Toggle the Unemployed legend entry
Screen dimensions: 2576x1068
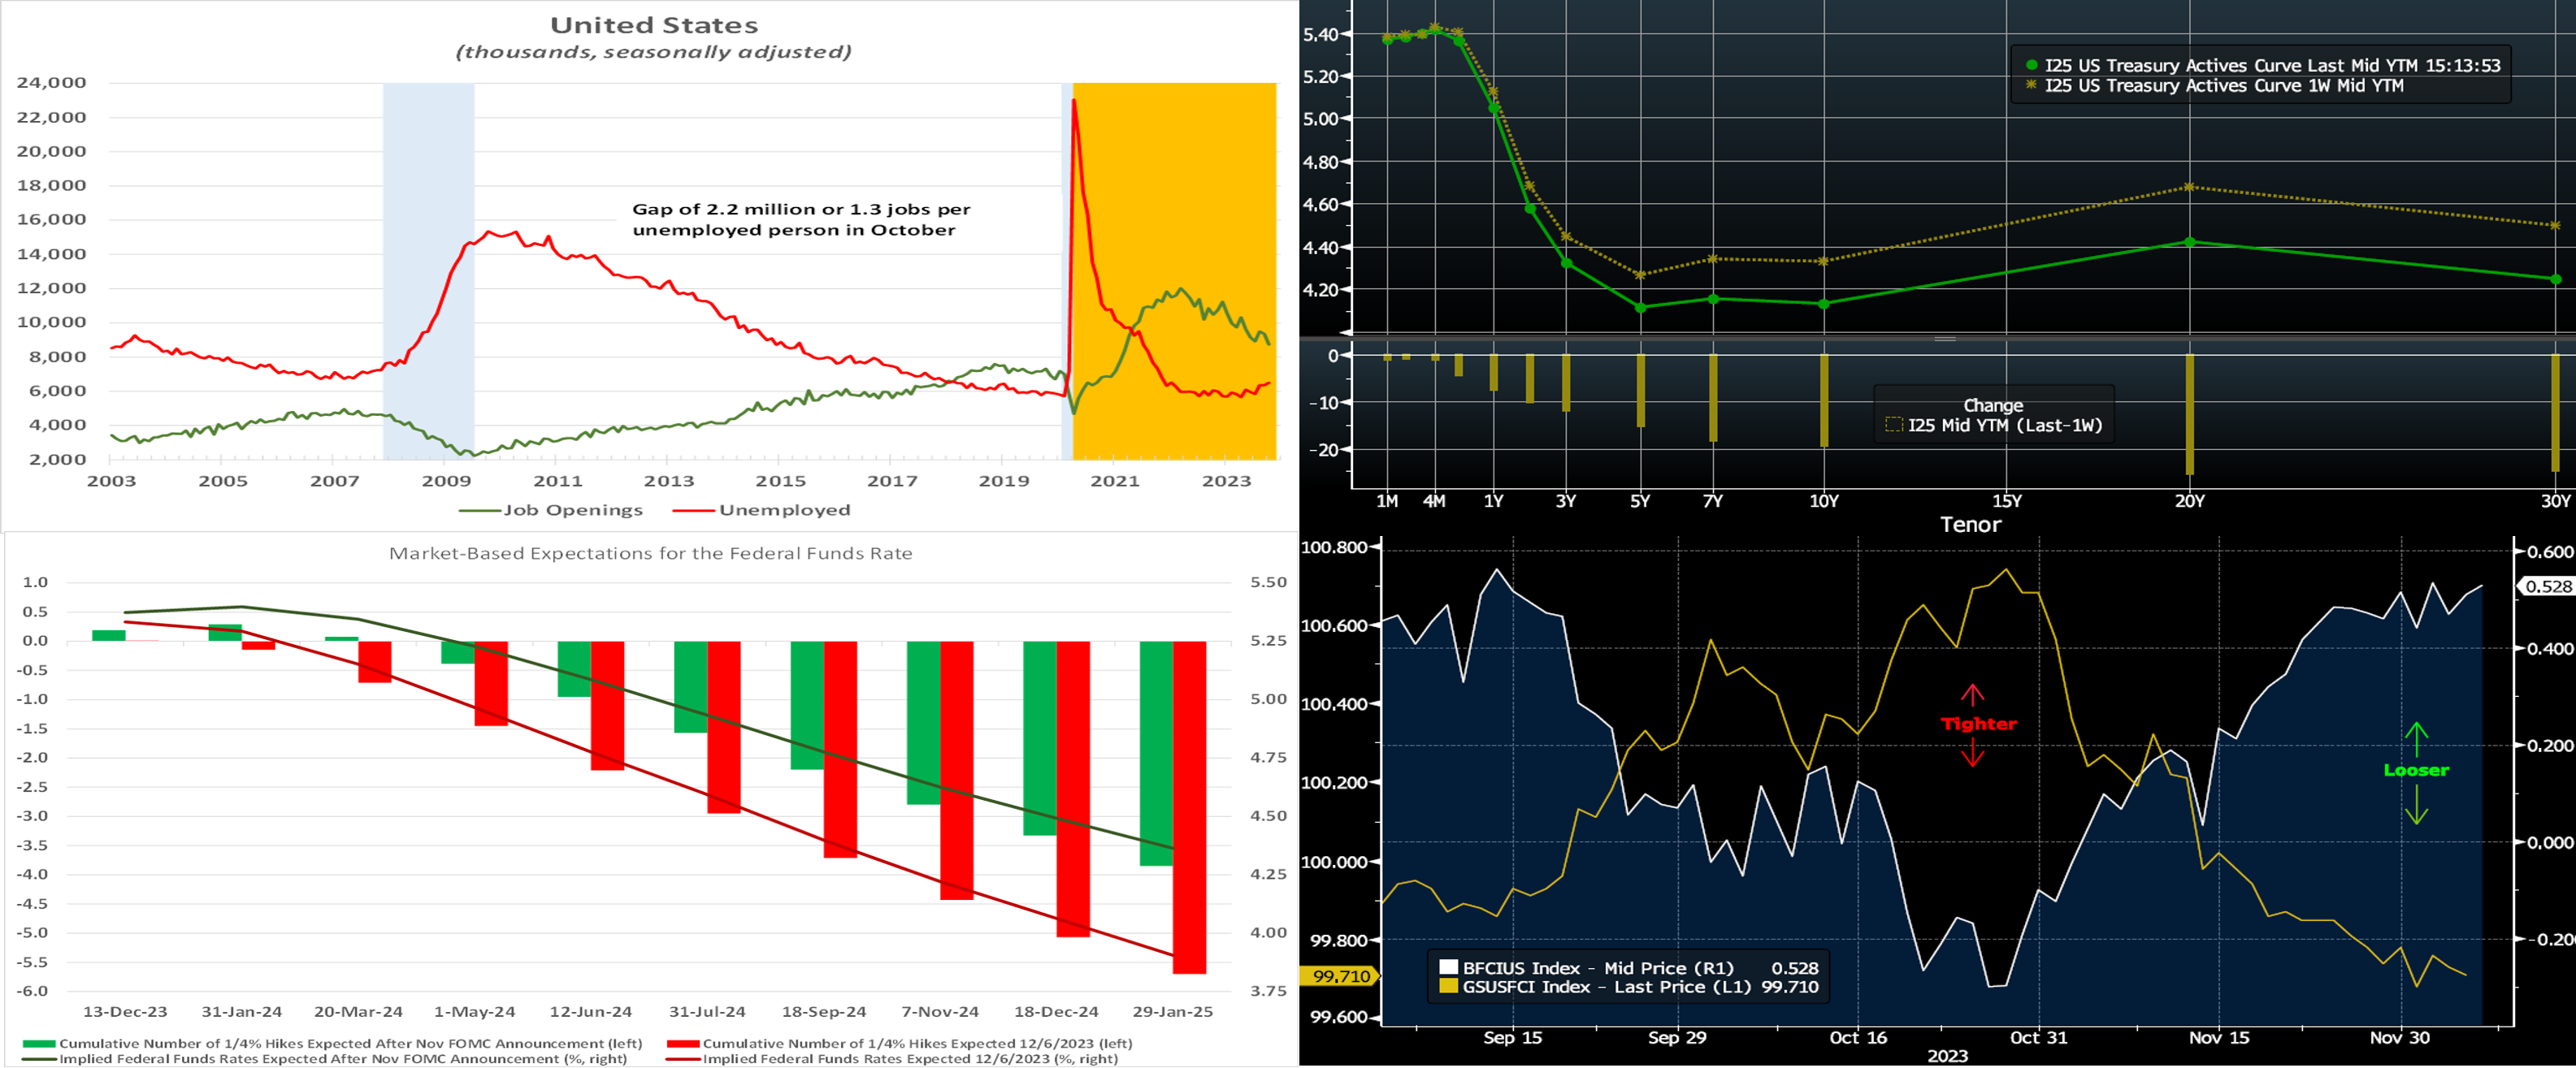coord(762,509)
